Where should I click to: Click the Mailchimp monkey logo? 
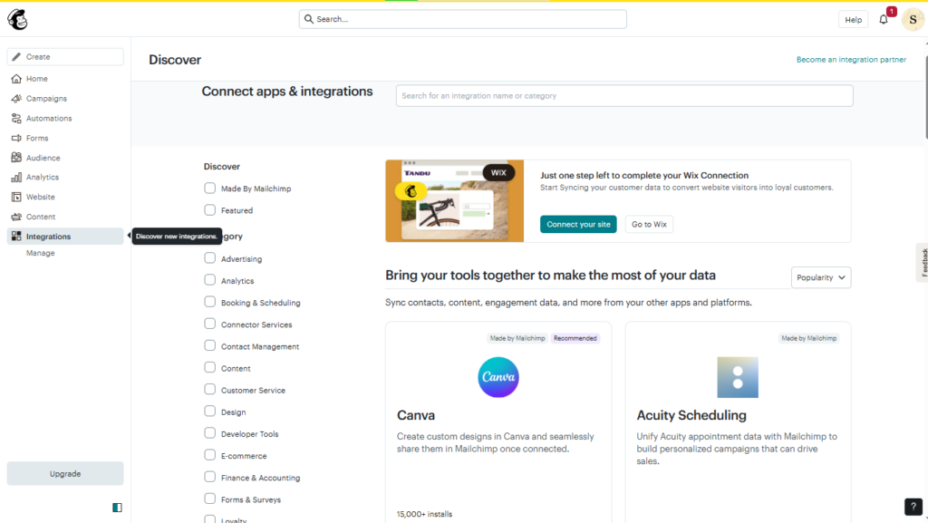click(18, 20)
